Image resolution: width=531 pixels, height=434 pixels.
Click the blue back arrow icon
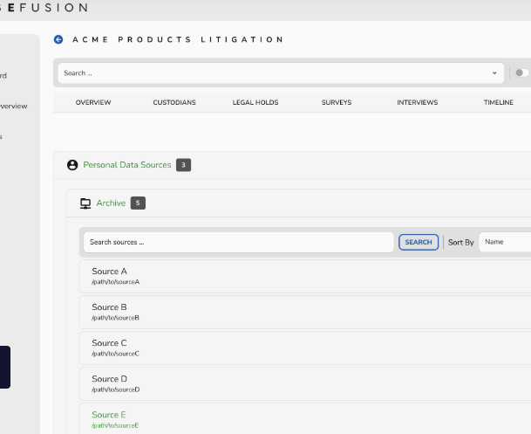[x=58, y=39]
